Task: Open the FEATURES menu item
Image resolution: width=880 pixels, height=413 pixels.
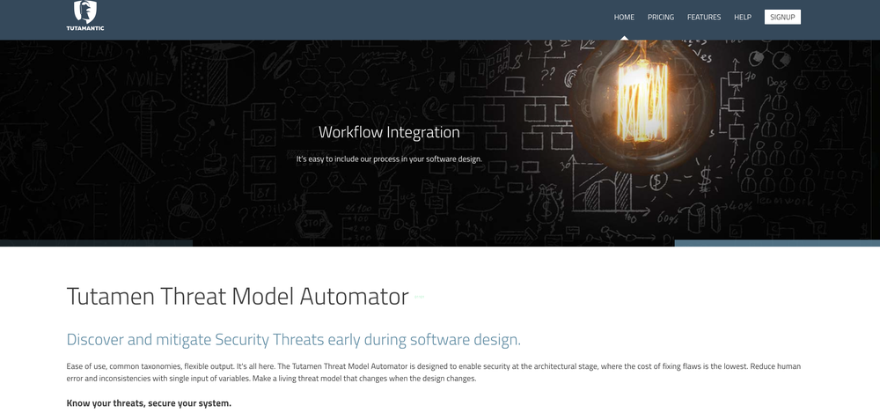Action: pos(704,18)
